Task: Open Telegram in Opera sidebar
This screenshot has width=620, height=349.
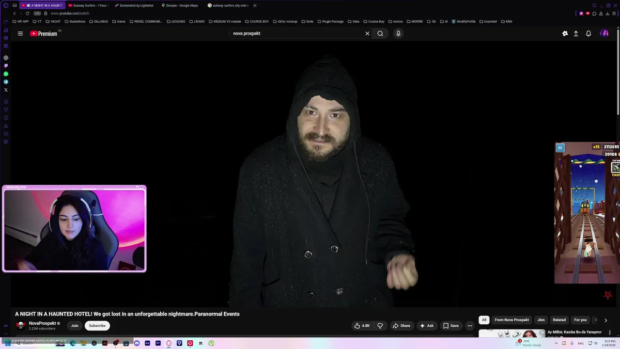Action: (6, 82)
